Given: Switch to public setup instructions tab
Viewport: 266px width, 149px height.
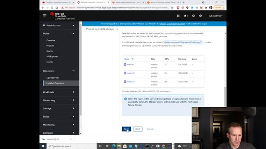Looking at the screenshot, I should pyautogui.click(x=128, y=2).
